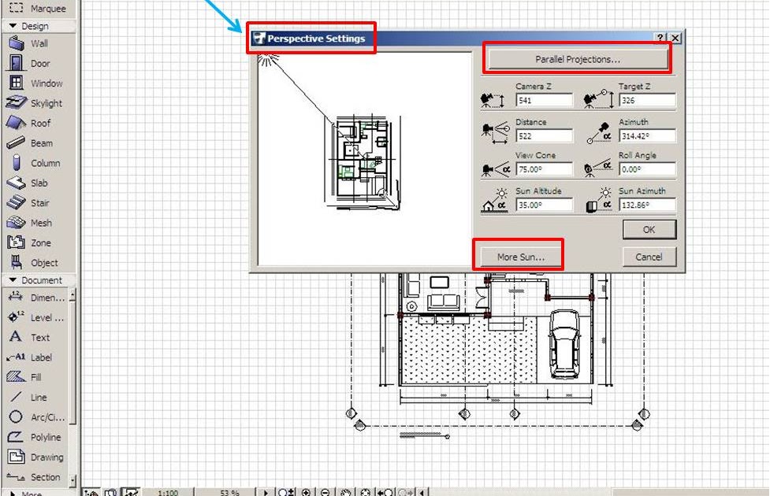This screenshot has height=496, width=770.
Task: Click the Sun Altitude input field
Action: coord(544,205)
